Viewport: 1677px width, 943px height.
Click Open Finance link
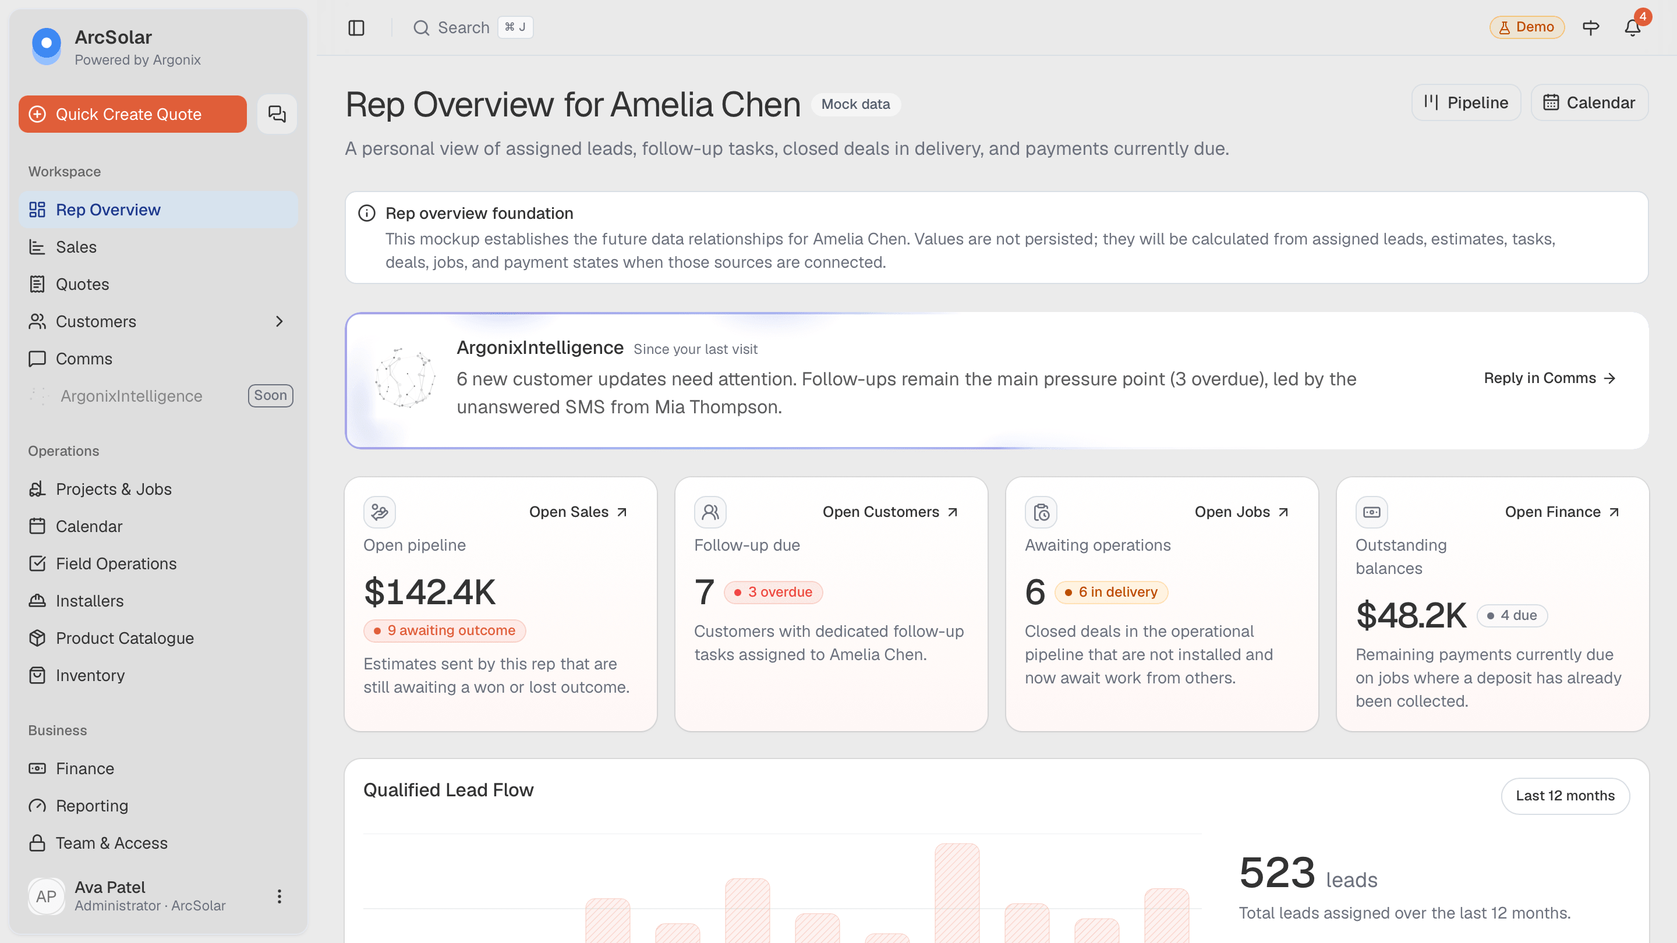(1562, 512)
